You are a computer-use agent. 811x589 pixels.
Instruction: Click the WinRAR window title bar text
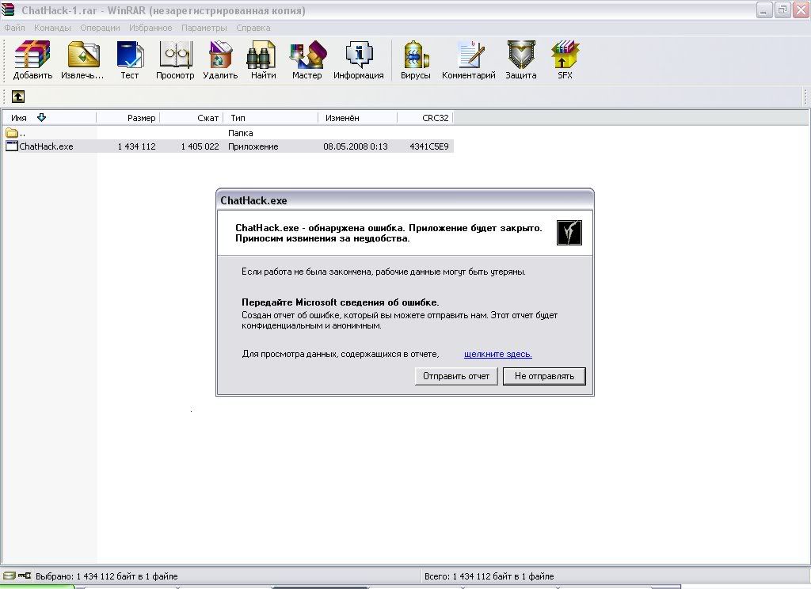pos(163,10)
